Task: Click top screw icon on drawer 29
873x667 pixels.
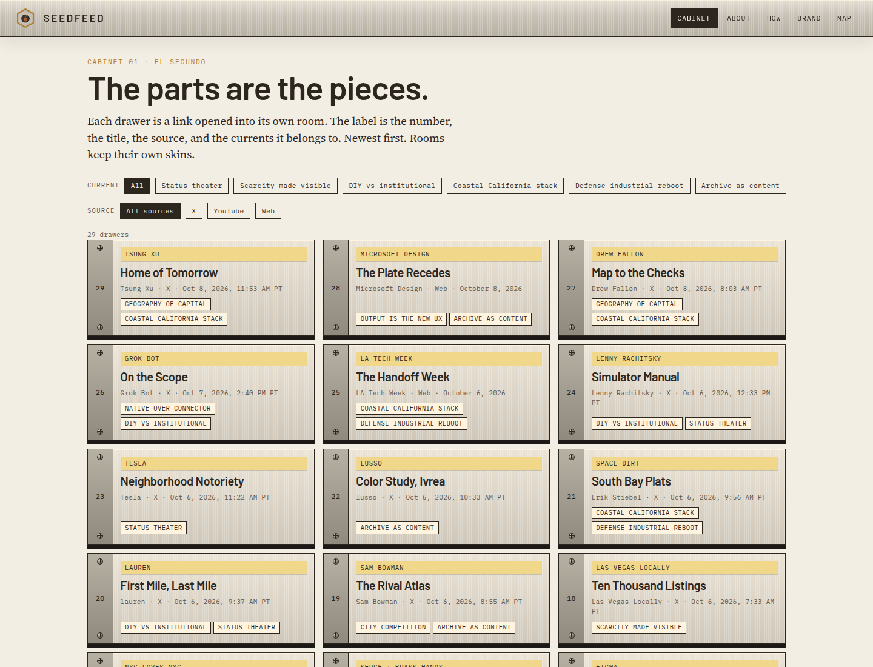Action: pos(100,248)
